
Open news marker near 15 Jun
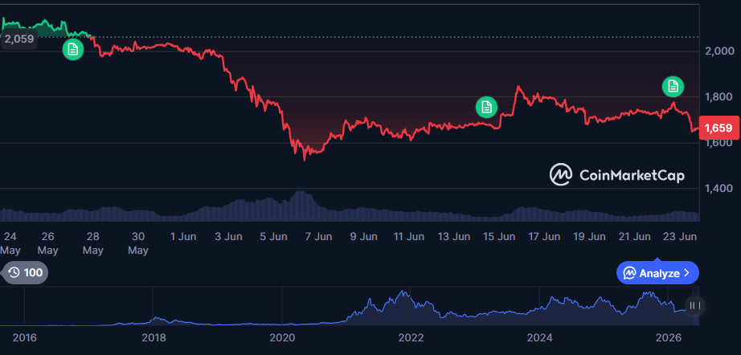pyautogui.click(x=486, y=107)
